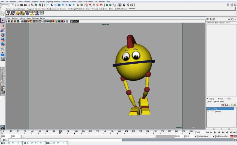Open the shelf options down arrow
This screenshot has width=237, height=145.
click(x=3, y=15)
